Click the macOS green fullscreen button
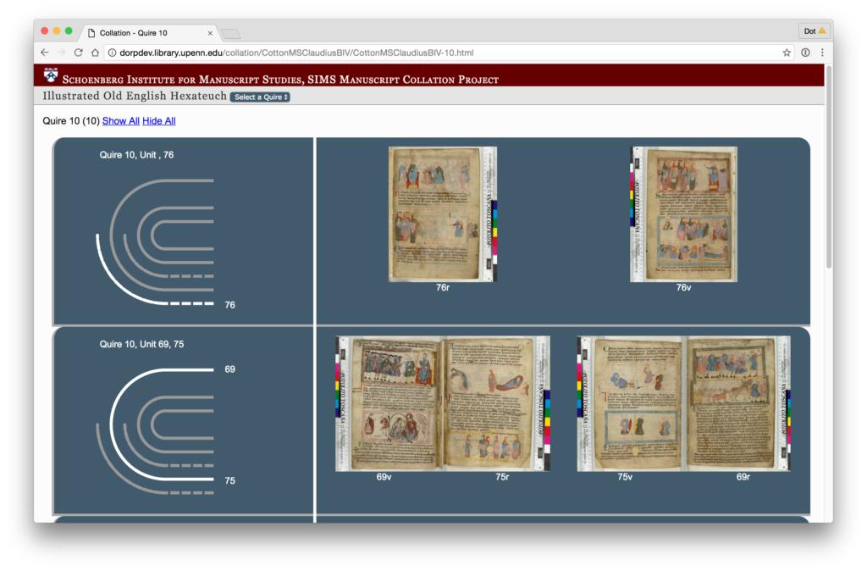This screenshot has width=867, height=571. (69, 31)
